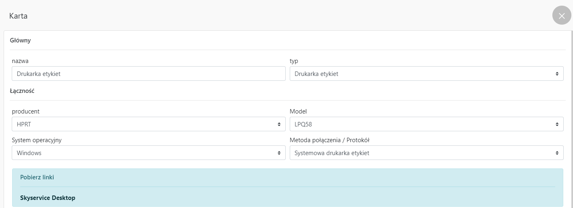Select the Łączność section heading
Image resolution: width=573 pixels, height=208 pixels.
tap(22, 91)
